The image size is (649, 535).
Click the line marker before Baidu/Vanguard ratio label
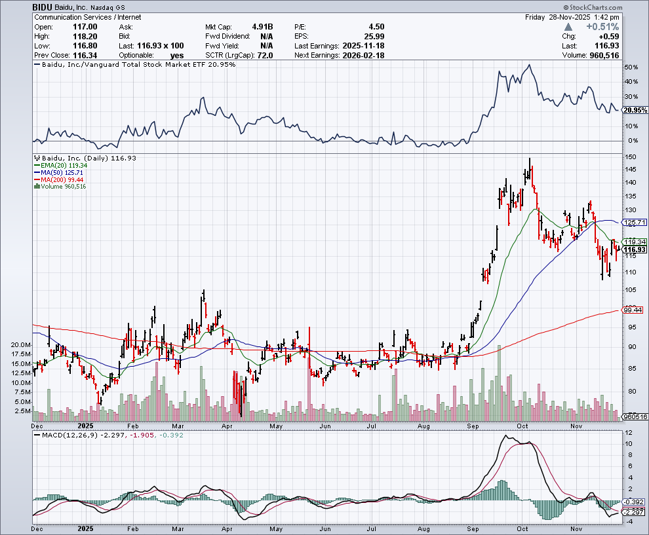coord(37,65)
